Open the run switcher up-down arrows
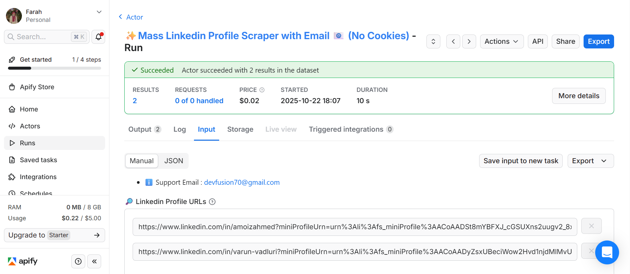 433,41
